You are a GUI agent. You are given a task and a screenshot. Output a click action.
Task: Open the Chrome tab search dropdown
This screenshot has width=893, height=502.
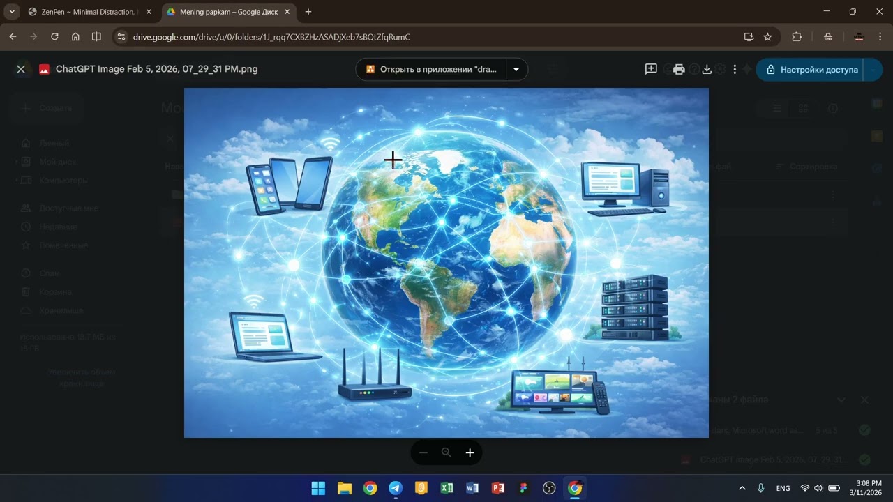pos(13,12)
